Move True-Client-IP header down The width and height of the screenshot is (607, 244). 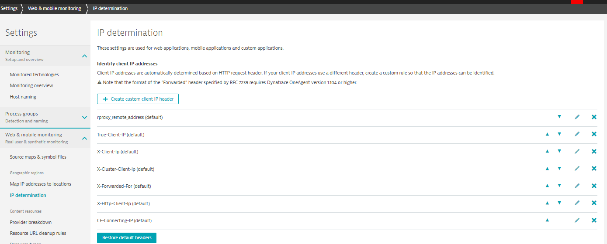[x=559, y=134]
